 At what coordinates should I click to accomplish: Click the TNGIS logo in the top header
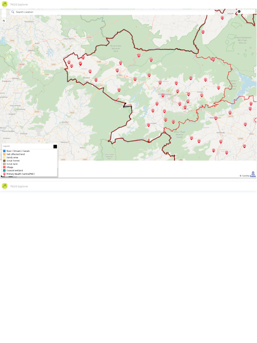(x=5, y=4)
